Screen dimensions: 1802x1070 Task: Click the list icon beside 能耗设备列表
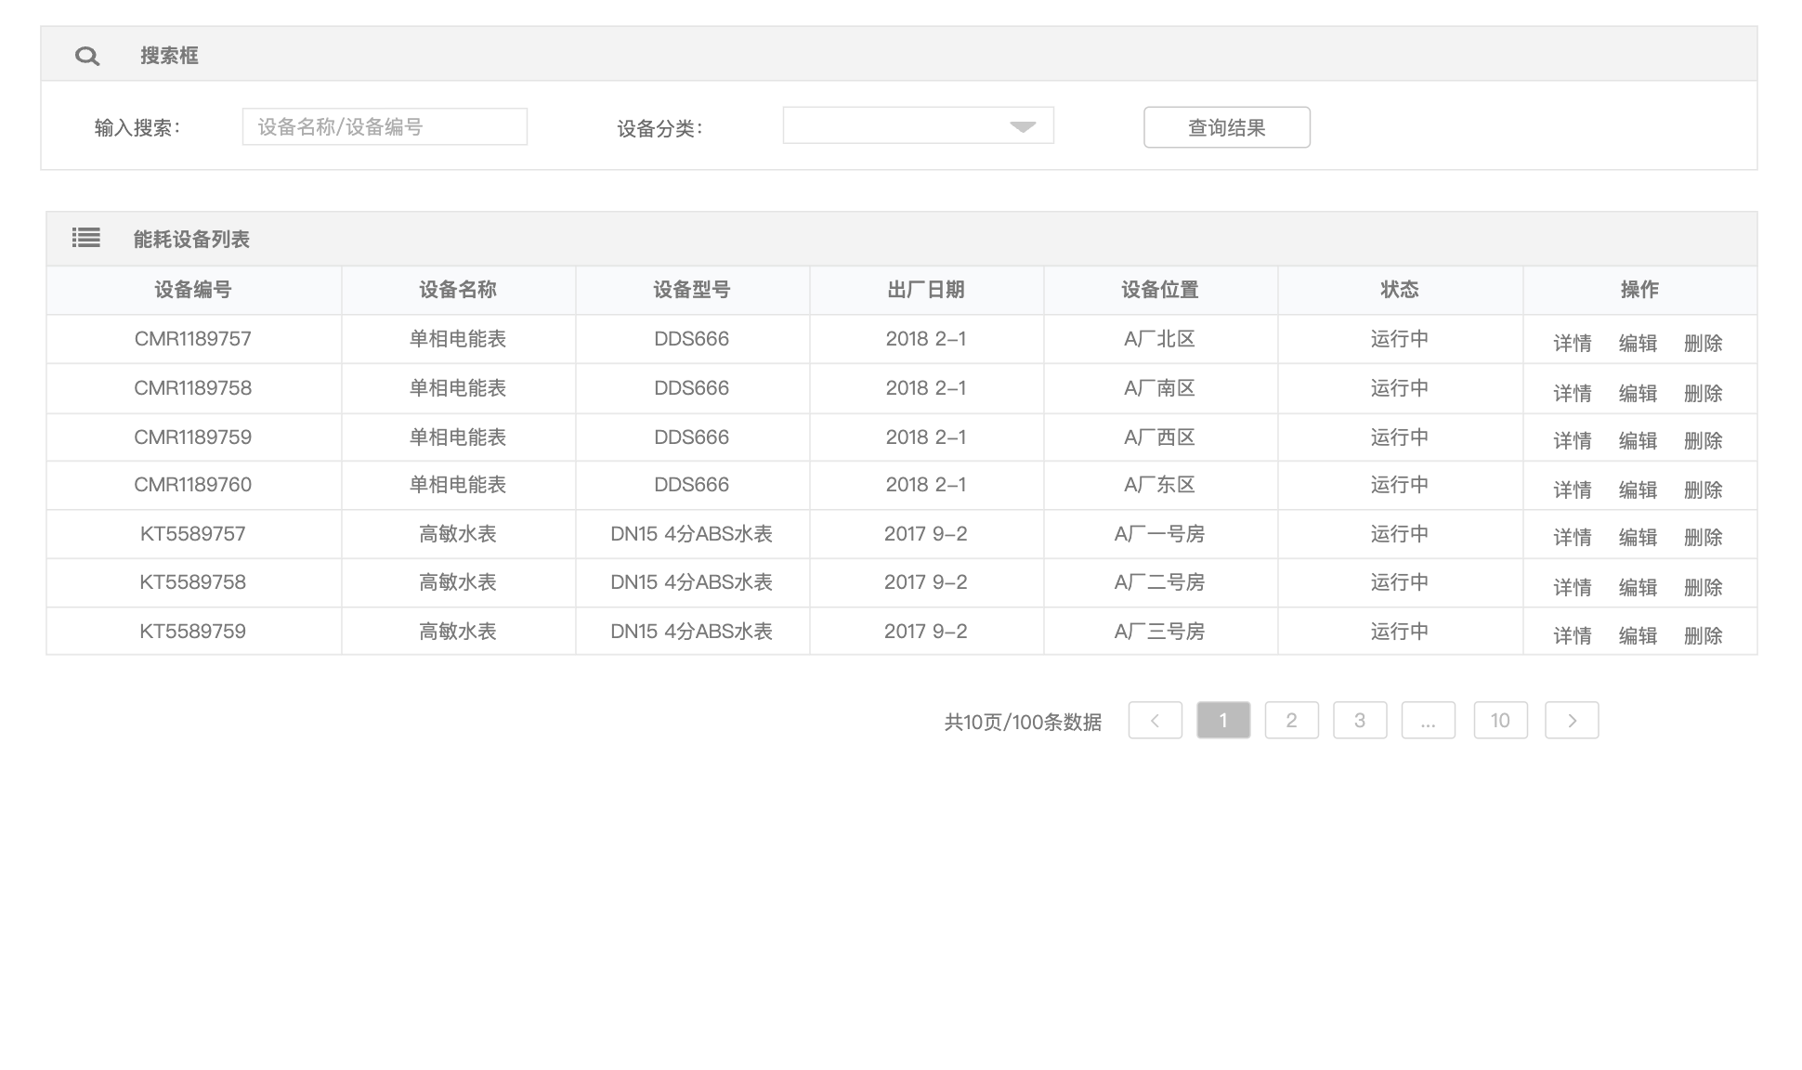click(x=86, y=239)
